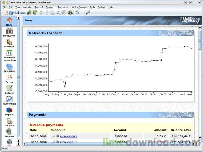Open the Transaction menu
Image resolution: width=203 pixels, height=152 pixels.
click(x=63, y=7)
